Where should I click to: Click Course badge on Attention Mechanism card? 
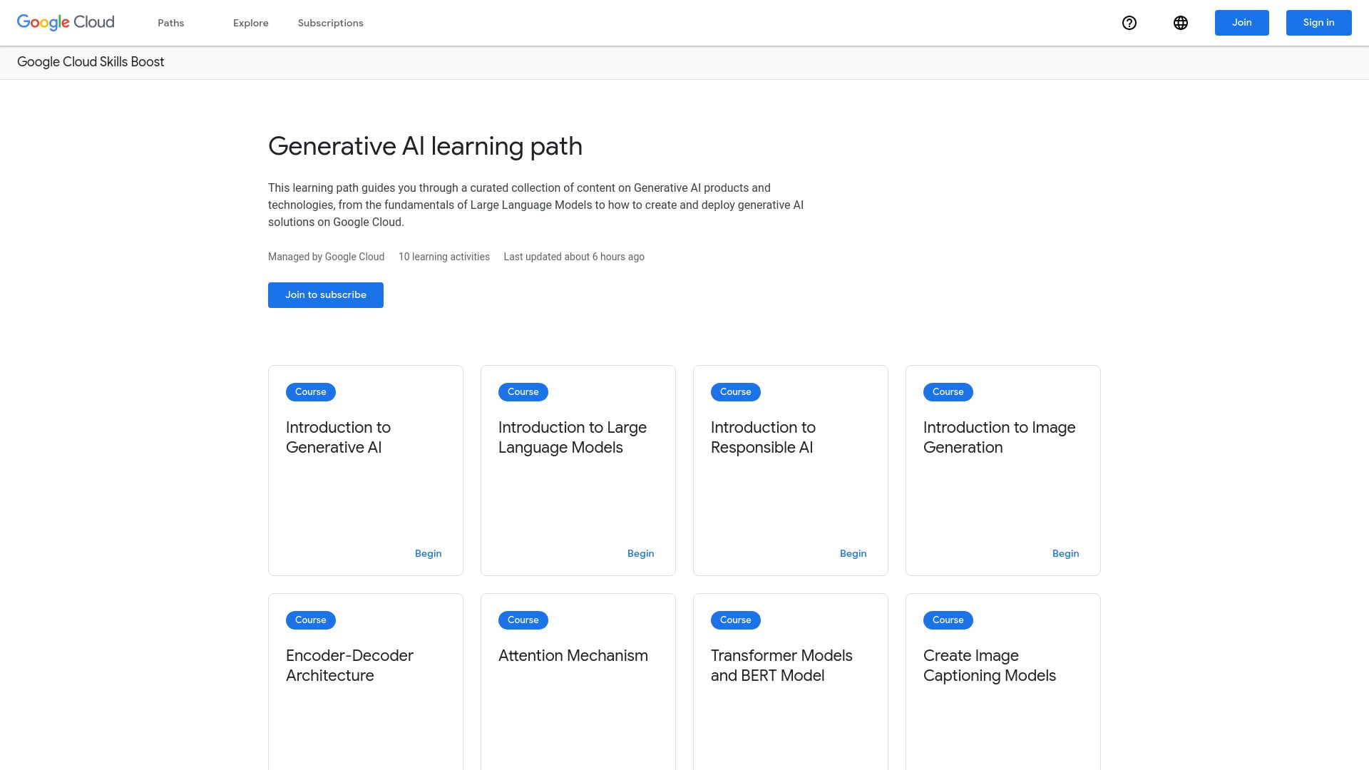click(x=523, y=620)
